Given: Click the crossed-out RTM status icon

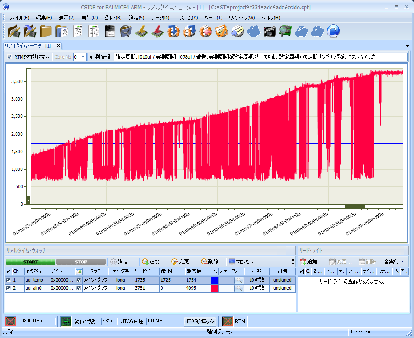Looking at the screenshot, I should coord(227,321).
